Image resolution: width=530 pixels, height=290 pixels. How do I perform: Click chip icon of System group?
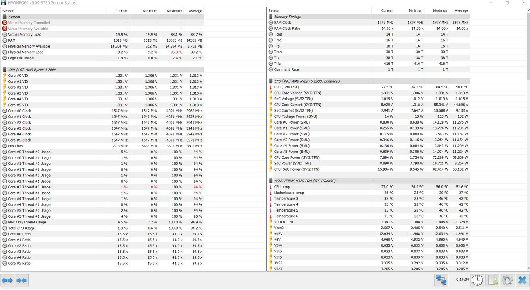pyautogui.click(x=5, y=17)
